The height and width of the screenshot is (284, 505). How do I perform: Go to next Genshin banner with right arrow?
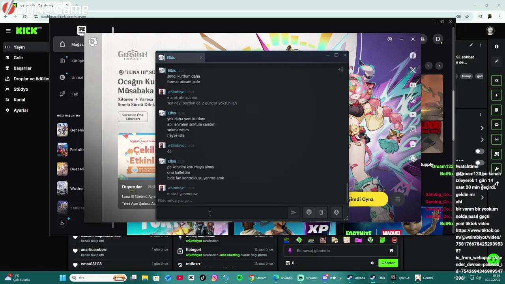tap(439, 66)
